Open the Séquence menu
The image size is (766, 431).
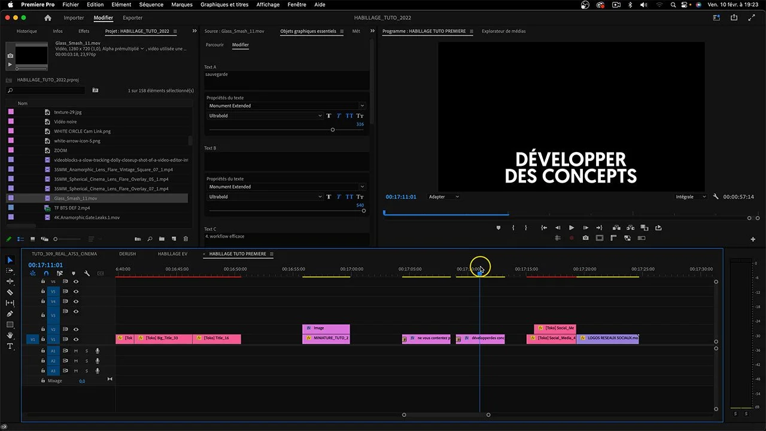[151, 5]
